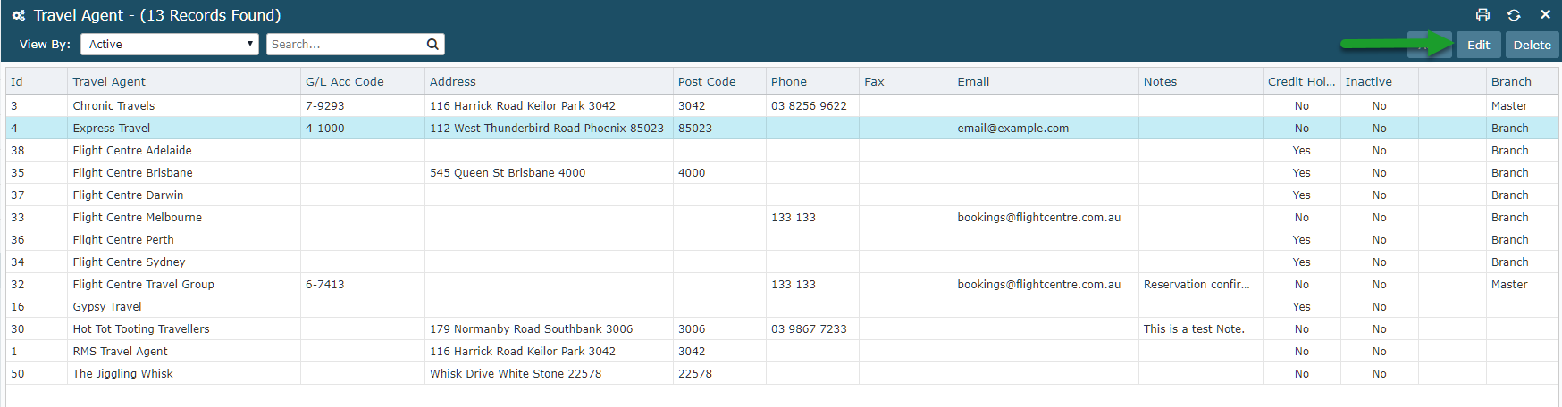This screenshot has width=1562, height=407.
Task: Sort by Post Code column header
Action: point(719,81)
